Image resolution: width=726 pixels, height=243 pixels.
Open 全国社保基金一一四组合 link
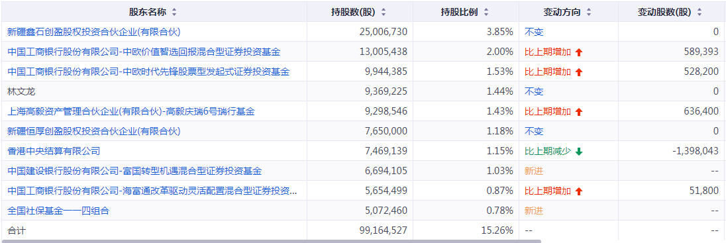pyautogui.click(x=58, y=211)
